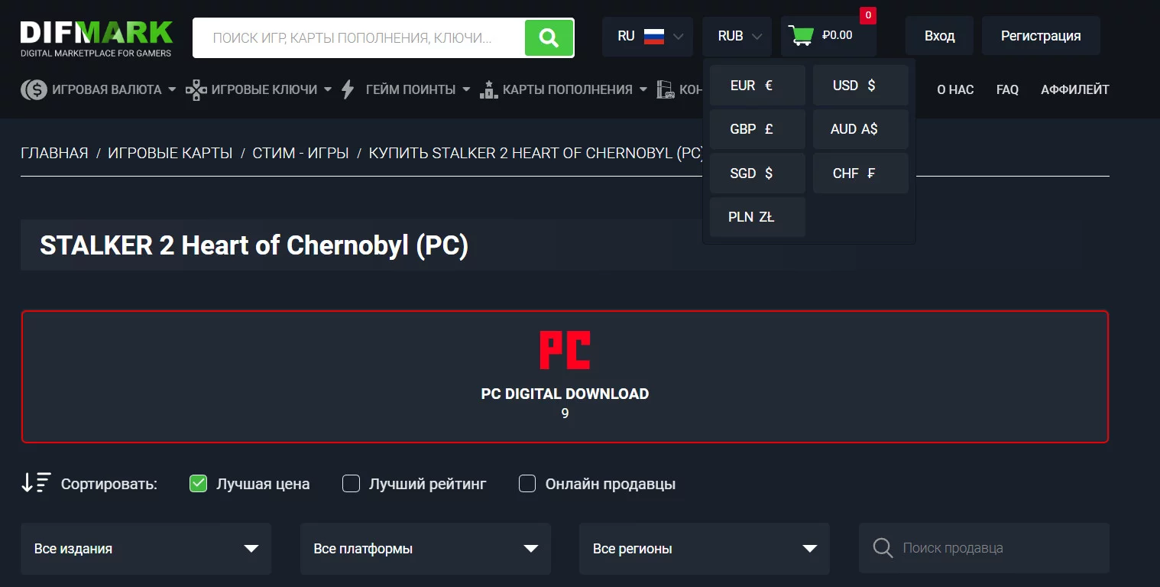This screenshot has height=587, width=1160.
Task: Click the lightning icon beside Гейм поинты
Action: (348, 90)
